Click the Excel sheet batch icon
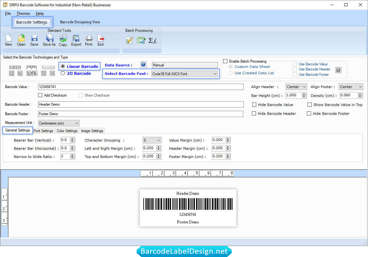Screen dimensions: 368x257 [x=141, y=41]
